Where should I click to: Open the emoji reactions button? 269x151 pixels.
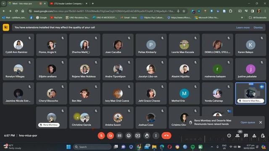click(x=129, y=135)
